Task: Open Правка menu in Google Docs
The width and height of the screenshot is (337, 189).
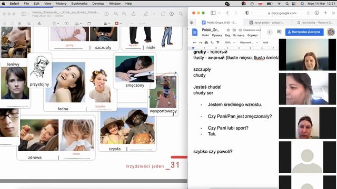Action: 217,35
